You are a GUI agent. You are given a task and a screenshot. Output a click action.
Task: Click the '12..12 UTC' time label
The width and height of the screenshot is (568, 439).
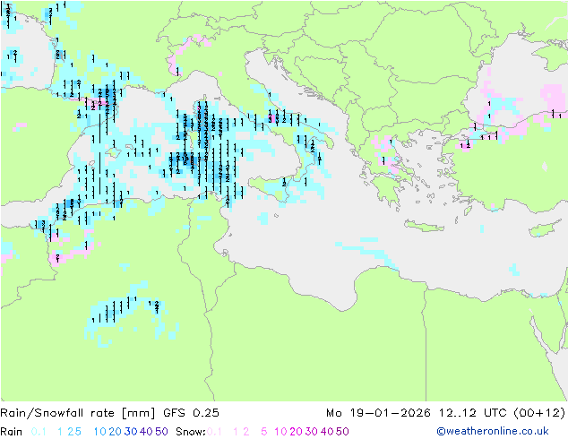473,413
